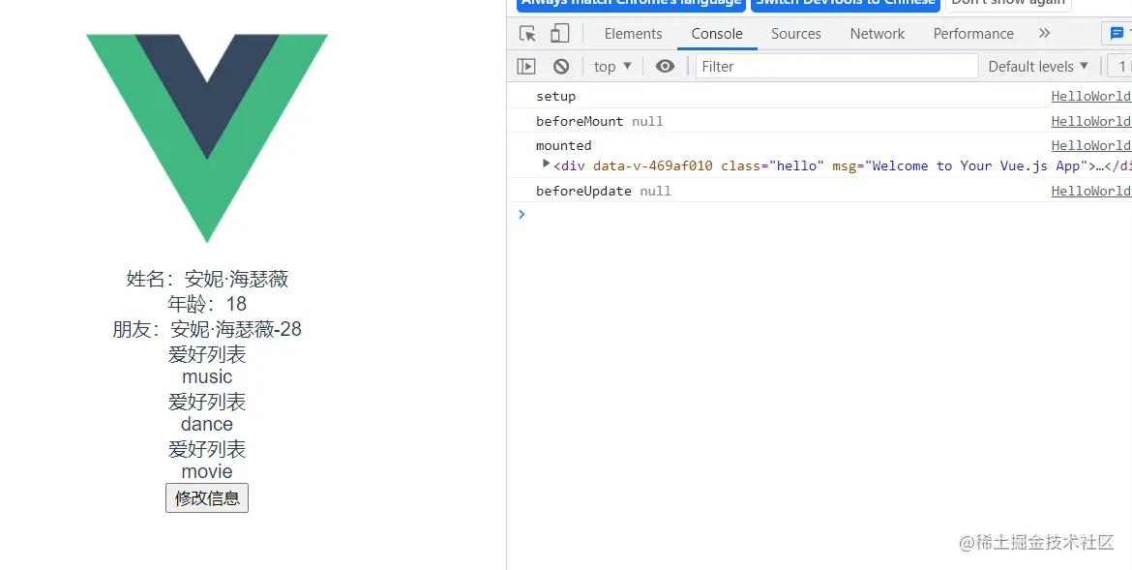Viewport: 1132px width, 570px height.
Task: Click the 修改信息 button
Action: (x=207, y=498)
